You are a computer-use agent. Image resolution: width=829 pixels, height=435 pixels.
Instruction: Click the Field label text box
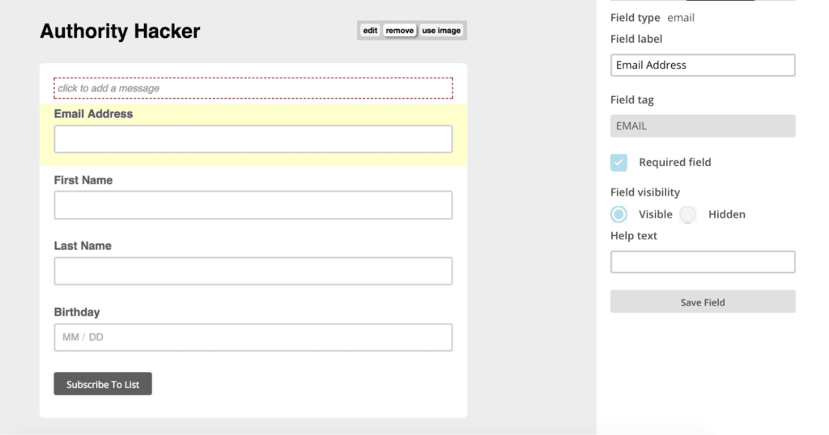[703, 65]
